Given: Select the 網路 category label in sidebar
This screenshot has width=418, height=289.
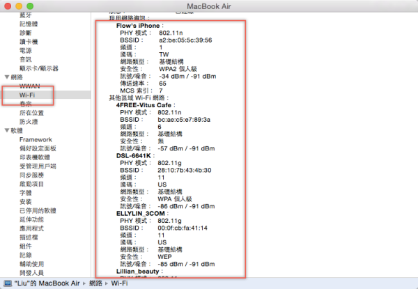Looking at the screenshot, I should pyautogui.click(x=17, y=77).
